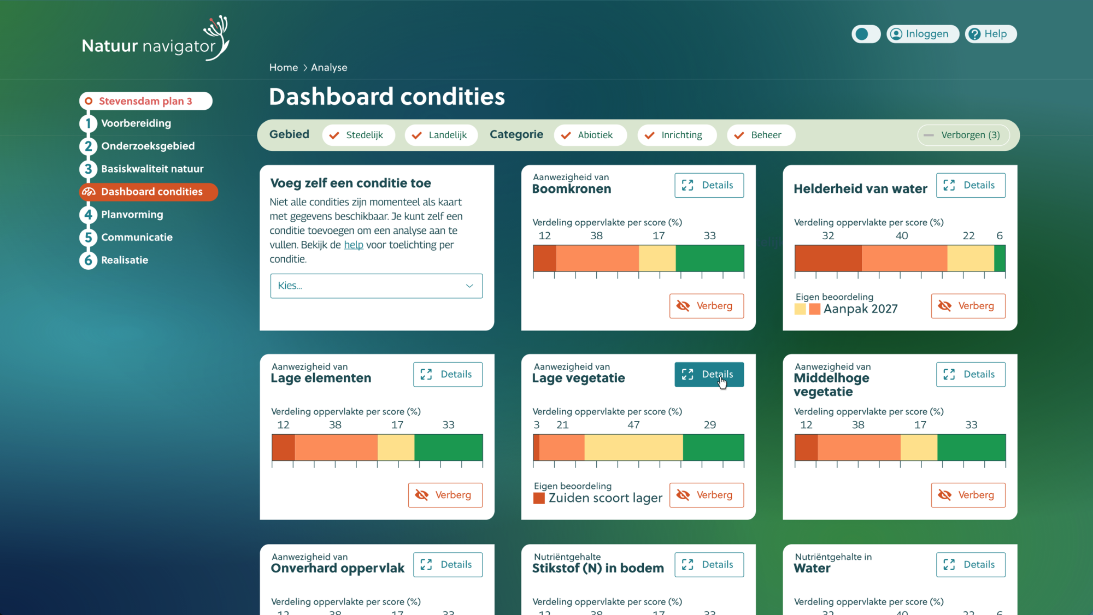
Task: Uncheck the Abiotiek category filter
Action: click(590, 135)
